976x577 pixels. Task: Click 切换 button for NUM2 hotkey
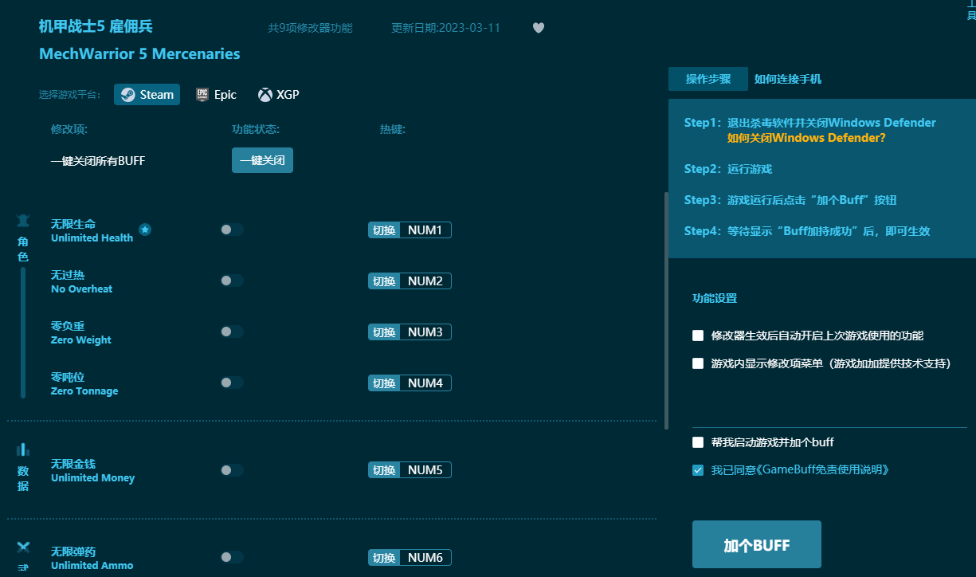coord(384,281)
